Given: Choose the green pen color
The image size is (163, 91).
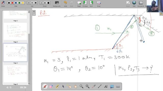Looking at the screenshot, I should (x=19, y=3).
